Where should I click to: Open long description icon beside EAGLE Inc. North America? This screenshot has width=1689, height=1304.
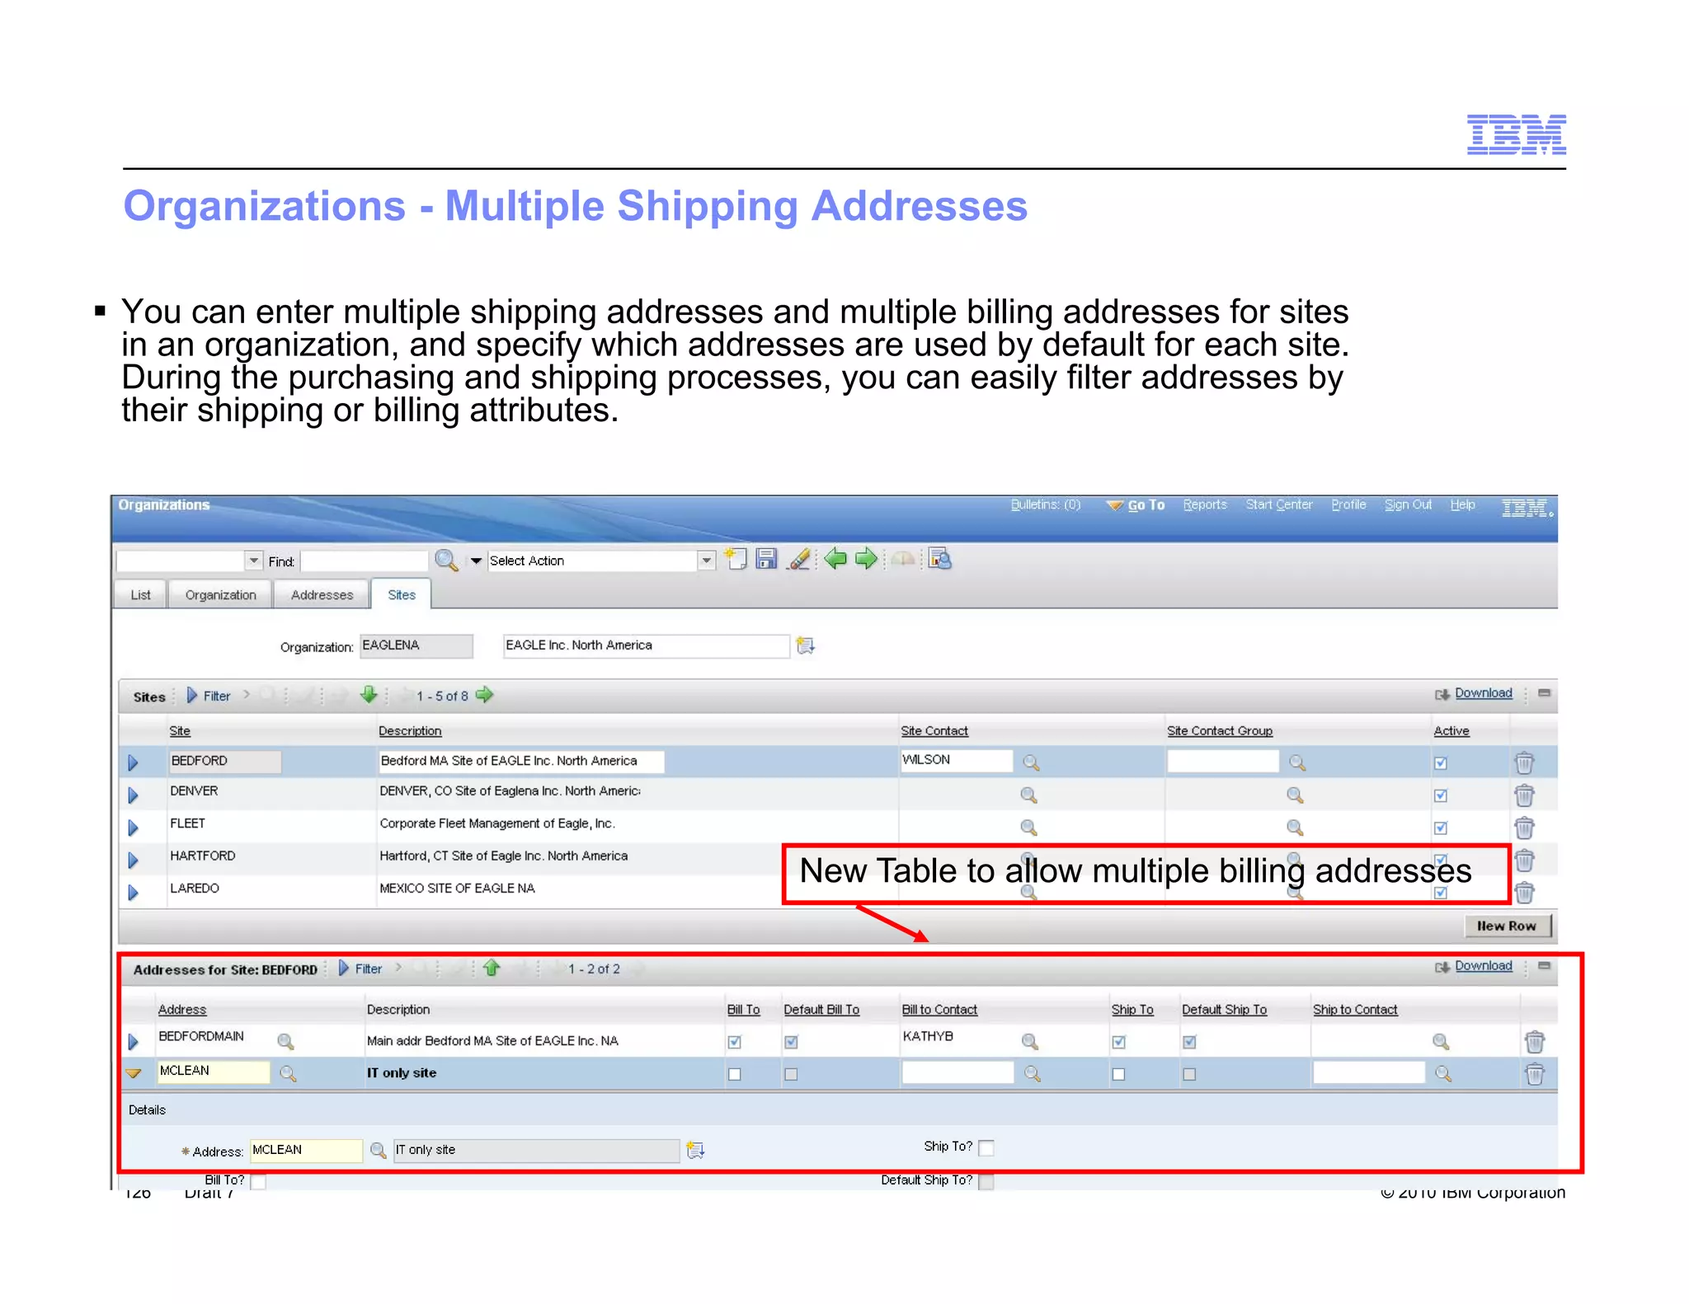805,645
